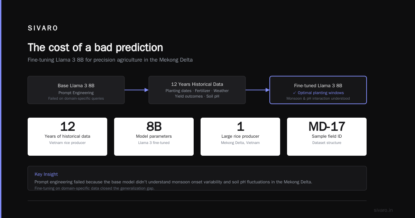
Task: Select the Fine-tuned Llama 3 8B box
Action: (x=318, y=90)
